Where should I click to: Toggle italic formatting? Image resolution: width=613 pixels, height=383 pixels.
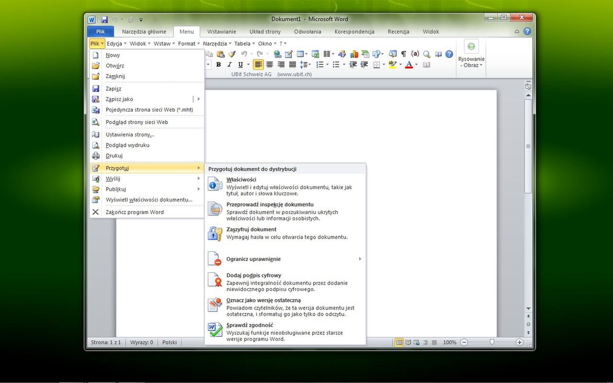click(x=229, y=65)
